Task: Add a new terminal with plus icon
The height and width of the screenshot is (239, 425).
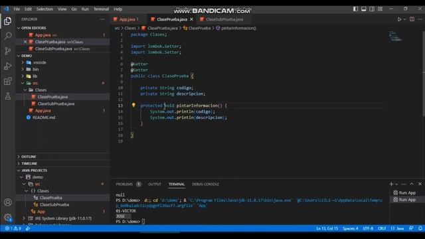Action: coord(391,184)
